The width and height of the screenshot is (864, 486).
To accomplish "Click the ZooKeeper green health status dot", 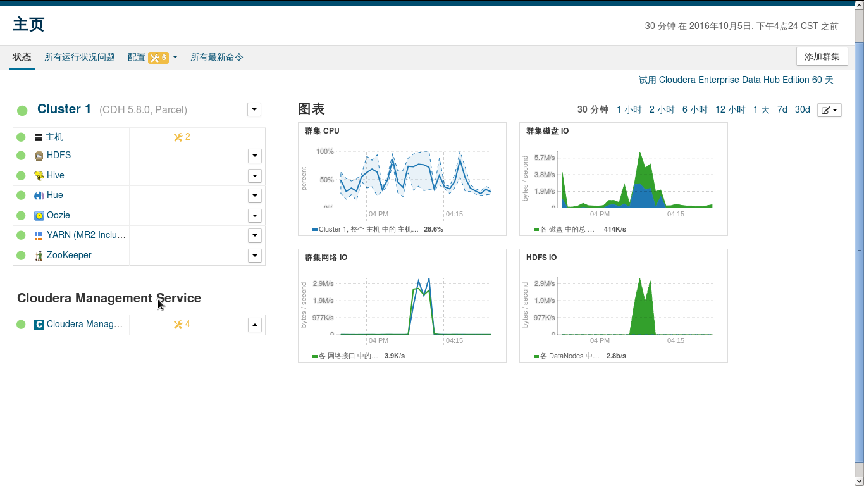I will [x=21, y=256].
